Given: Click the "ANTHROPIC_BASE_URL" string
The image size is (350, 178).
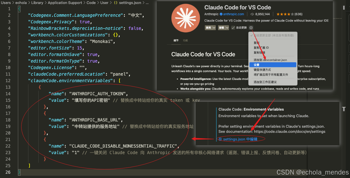Looking at the screenshot, I should pos(95,120).
